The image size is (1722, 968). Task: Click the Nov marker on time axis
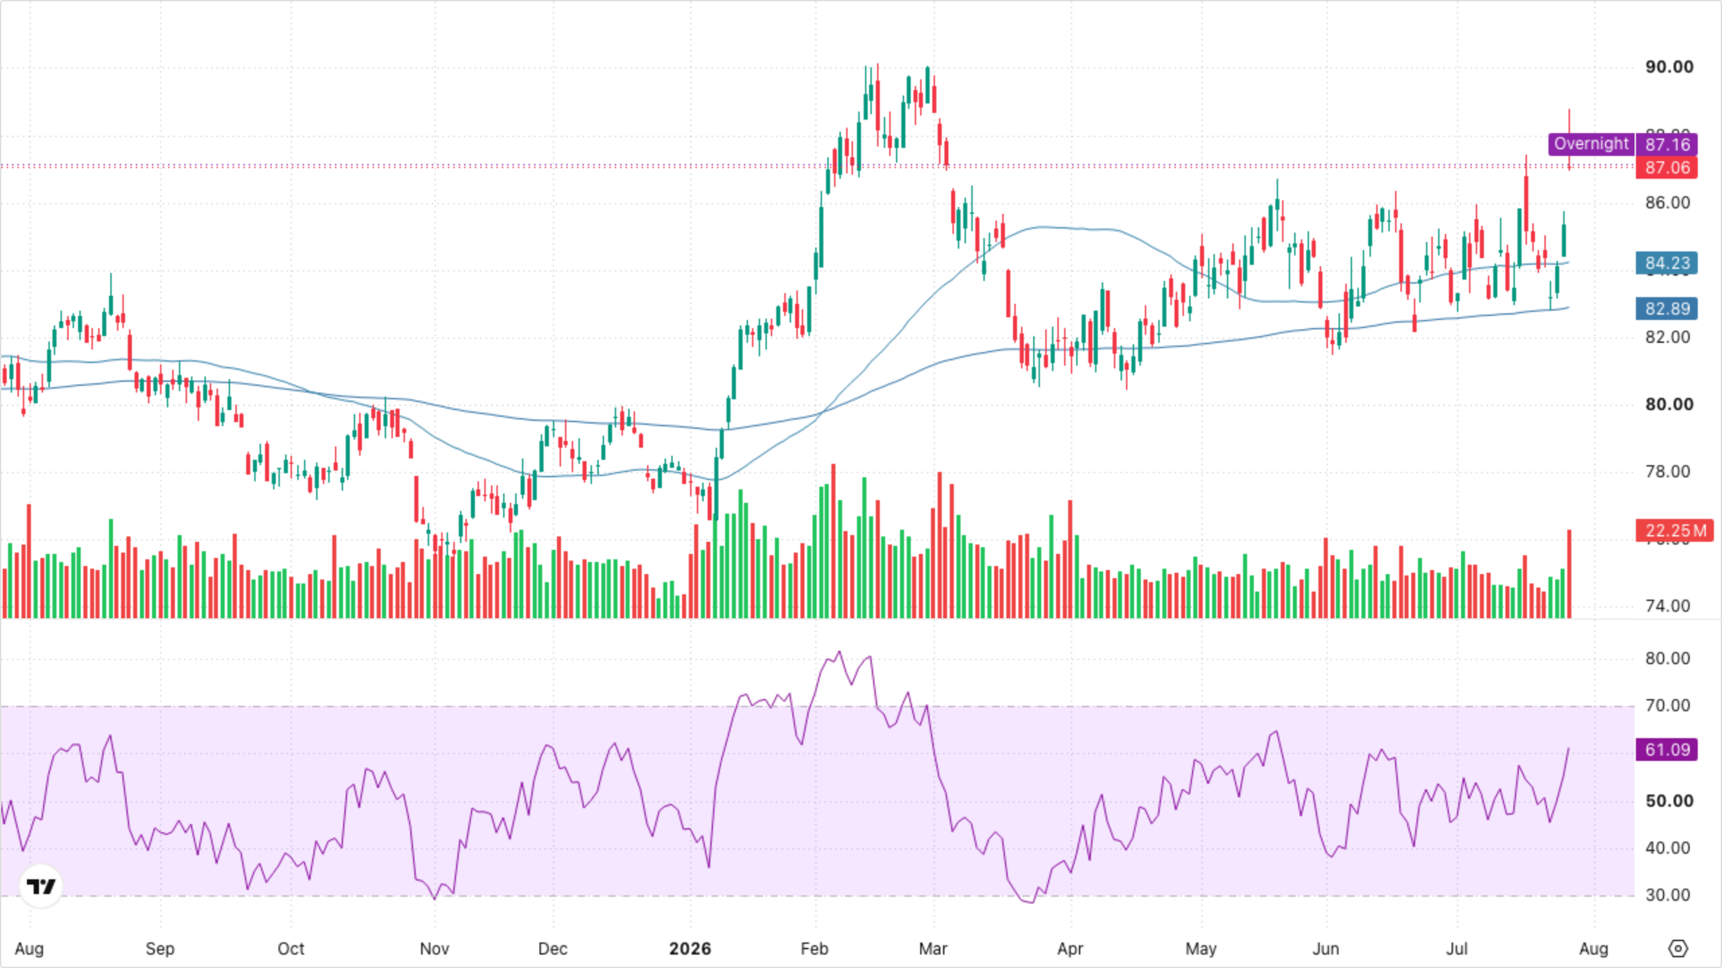click(x=434, y=949)
